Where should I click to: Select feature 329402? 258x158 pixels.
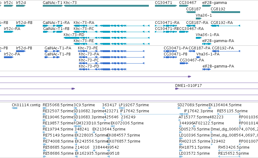(x=212, y=144)
